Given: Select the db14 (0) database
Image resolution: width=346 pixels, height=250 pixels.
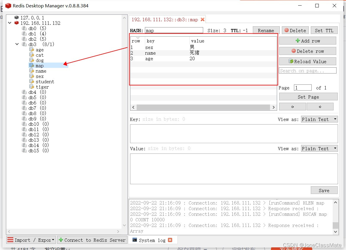Looking at the screenshot, I should [x=38, y=145].
